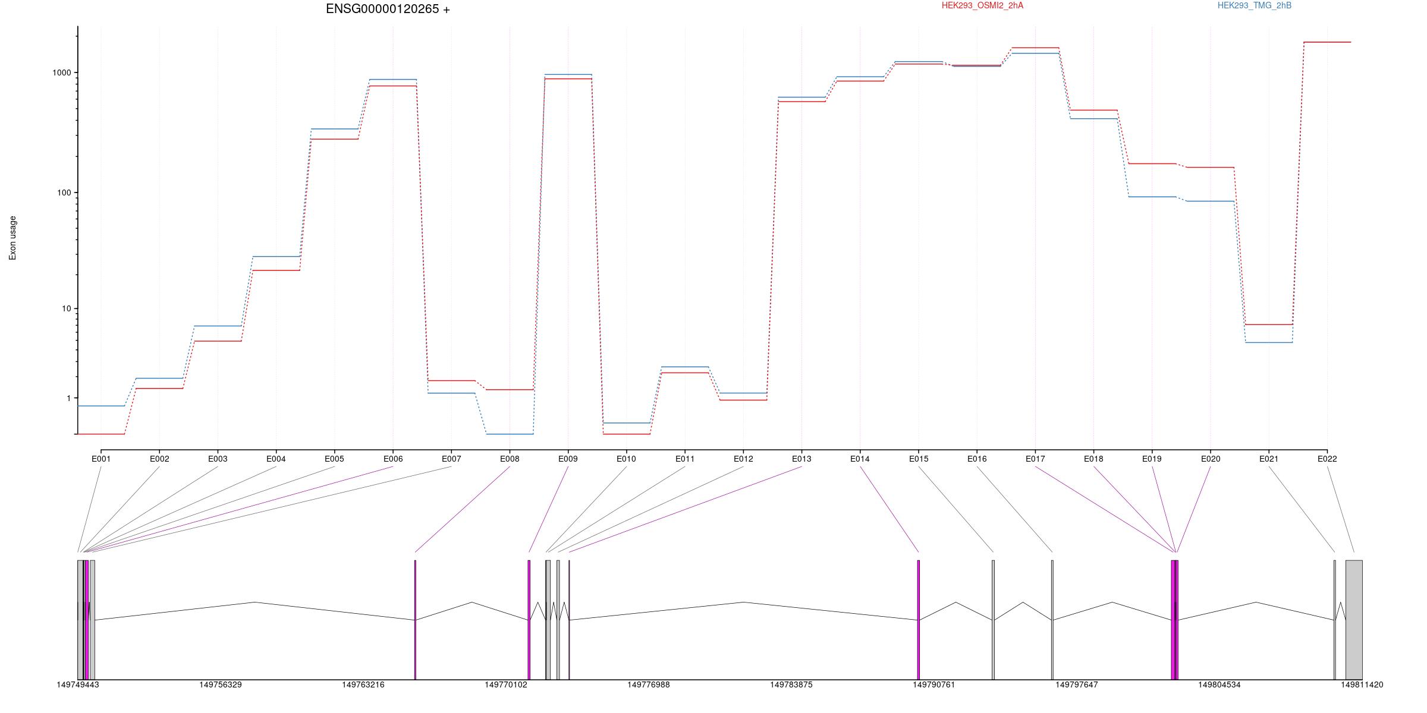
Task: Click the Exon usage axis label
Action: (x=12, y=238)
